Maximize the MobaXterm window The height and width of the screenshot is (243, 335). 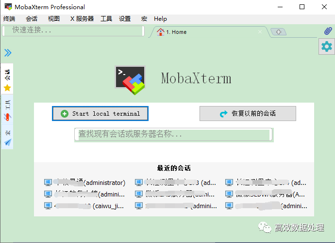(302, 7)
